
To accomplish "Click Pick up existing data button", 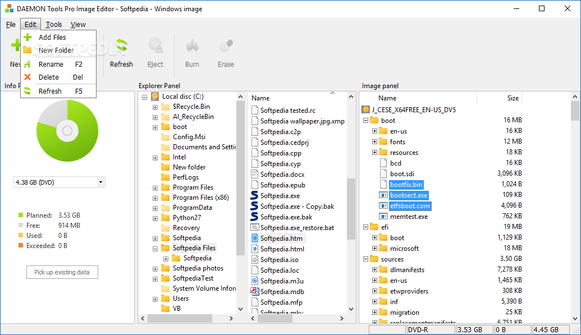I will point(62,272).
